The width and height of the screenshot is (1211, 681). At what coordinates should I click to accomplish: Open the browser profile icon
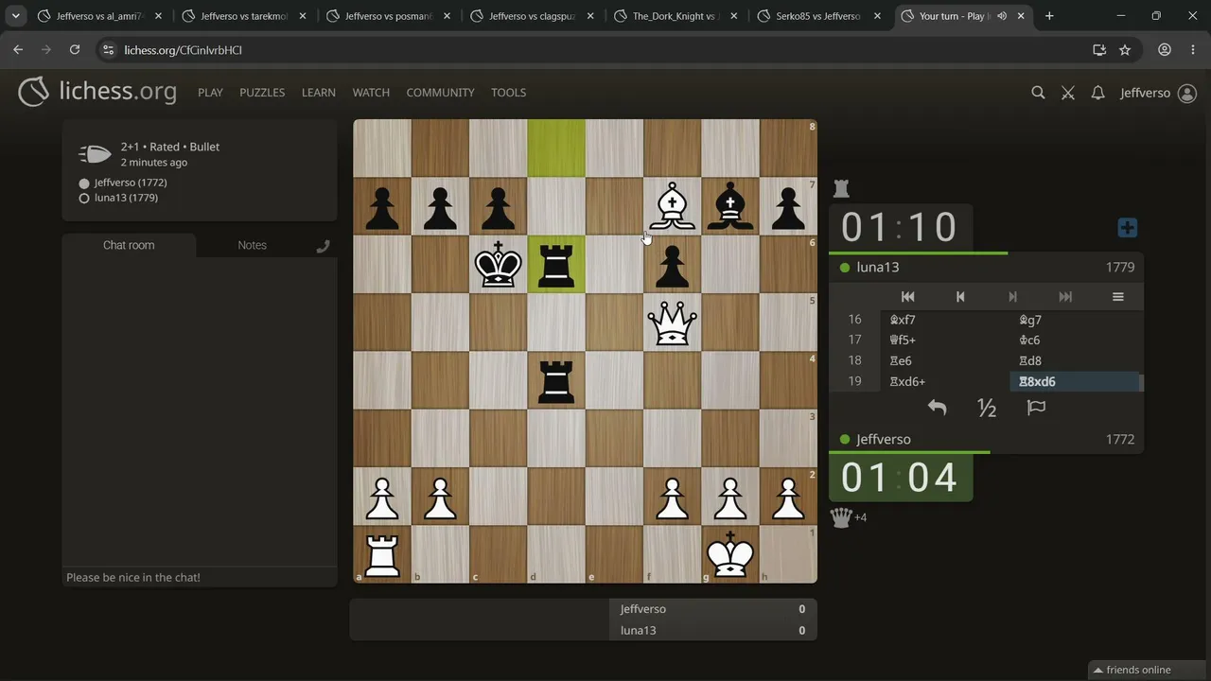(x=1165, y=50)
